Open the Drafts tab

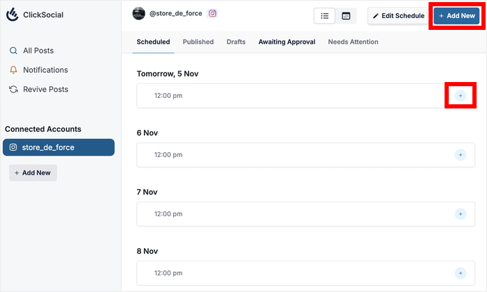[236, 42]
